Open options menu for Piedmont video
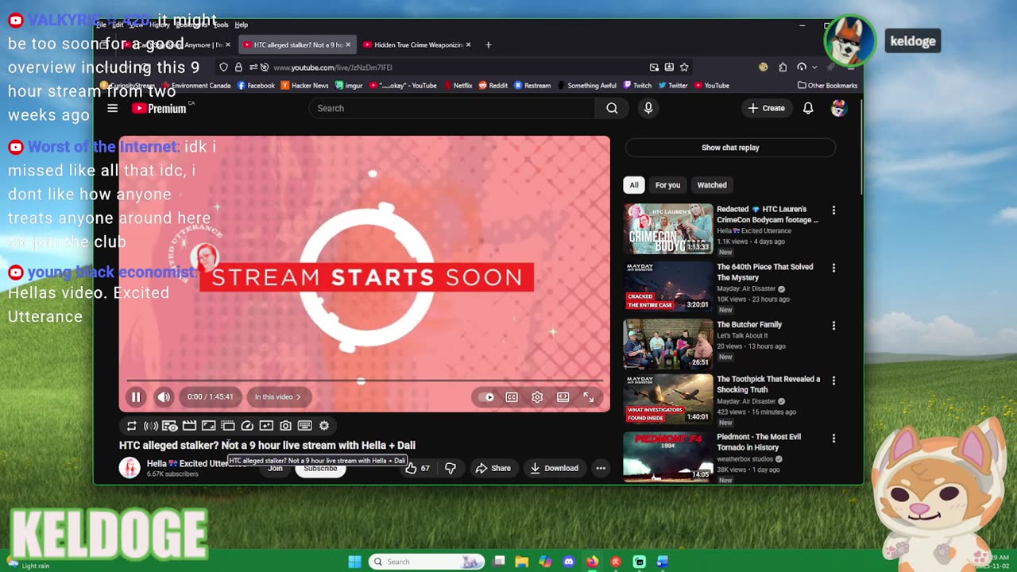 [x=833, y=438]
